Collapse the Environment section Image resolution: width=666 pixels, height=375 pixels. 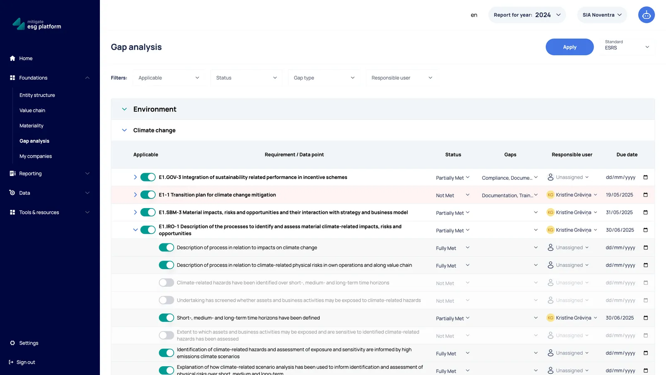coord(124,109)
